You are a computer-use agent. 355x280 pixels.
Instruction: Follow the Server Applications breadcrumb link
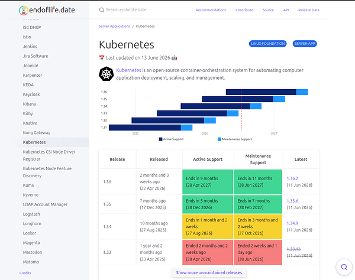click(x=114, y=26)
